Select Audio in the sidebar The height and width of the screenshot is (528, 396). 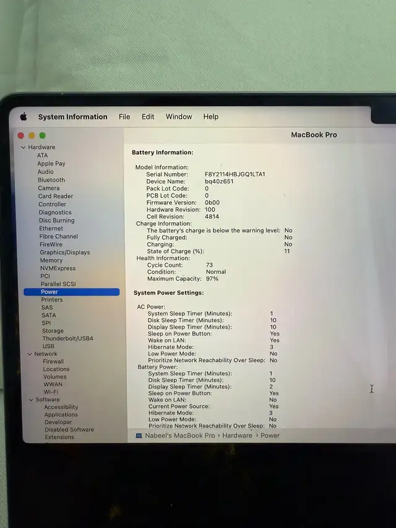pos(45,171)
